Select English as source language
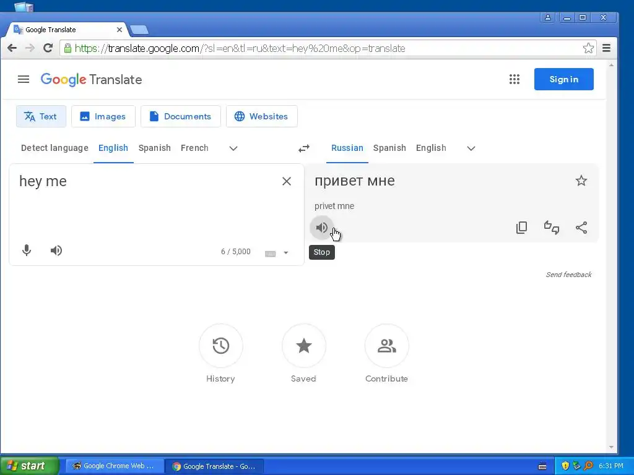Image resolution: width=634 pixels, height=475 pixels. click(113, 148)
